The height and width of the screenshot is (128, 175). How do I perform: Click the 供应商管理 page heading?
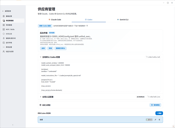46,9
